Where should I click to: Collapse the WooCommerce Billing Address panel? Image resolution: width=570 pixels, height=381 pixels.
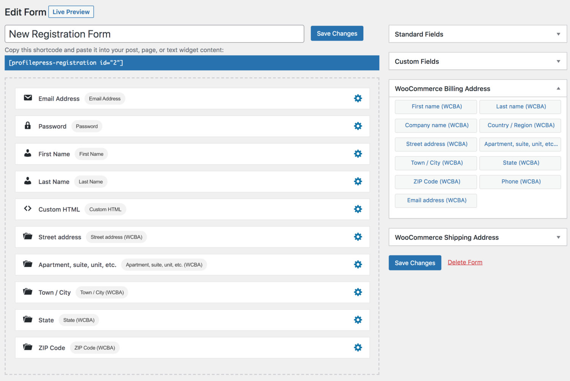pyautogui.click(x=478, y=89)
